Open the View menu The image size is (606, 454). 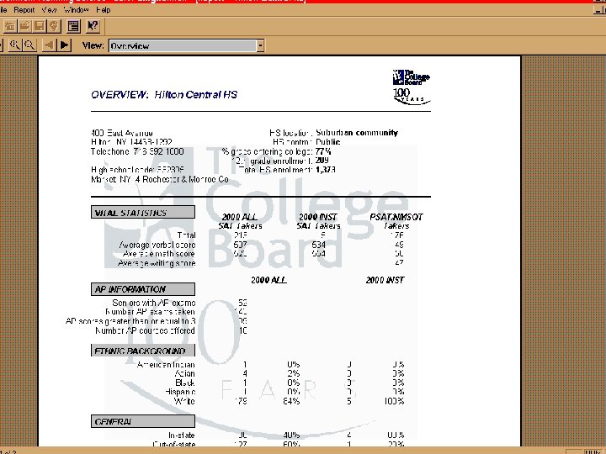pos(49,9)
